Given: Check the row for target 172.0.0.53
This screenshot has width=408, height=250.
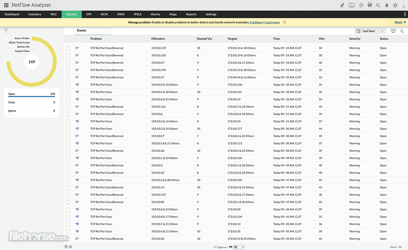Looking at the screenshot, I should [68, 122].
